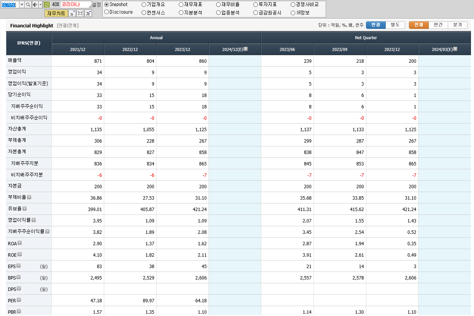Select the 투자지표 radio button
Screen dimensions: 474x316
(x=256, y=5)
